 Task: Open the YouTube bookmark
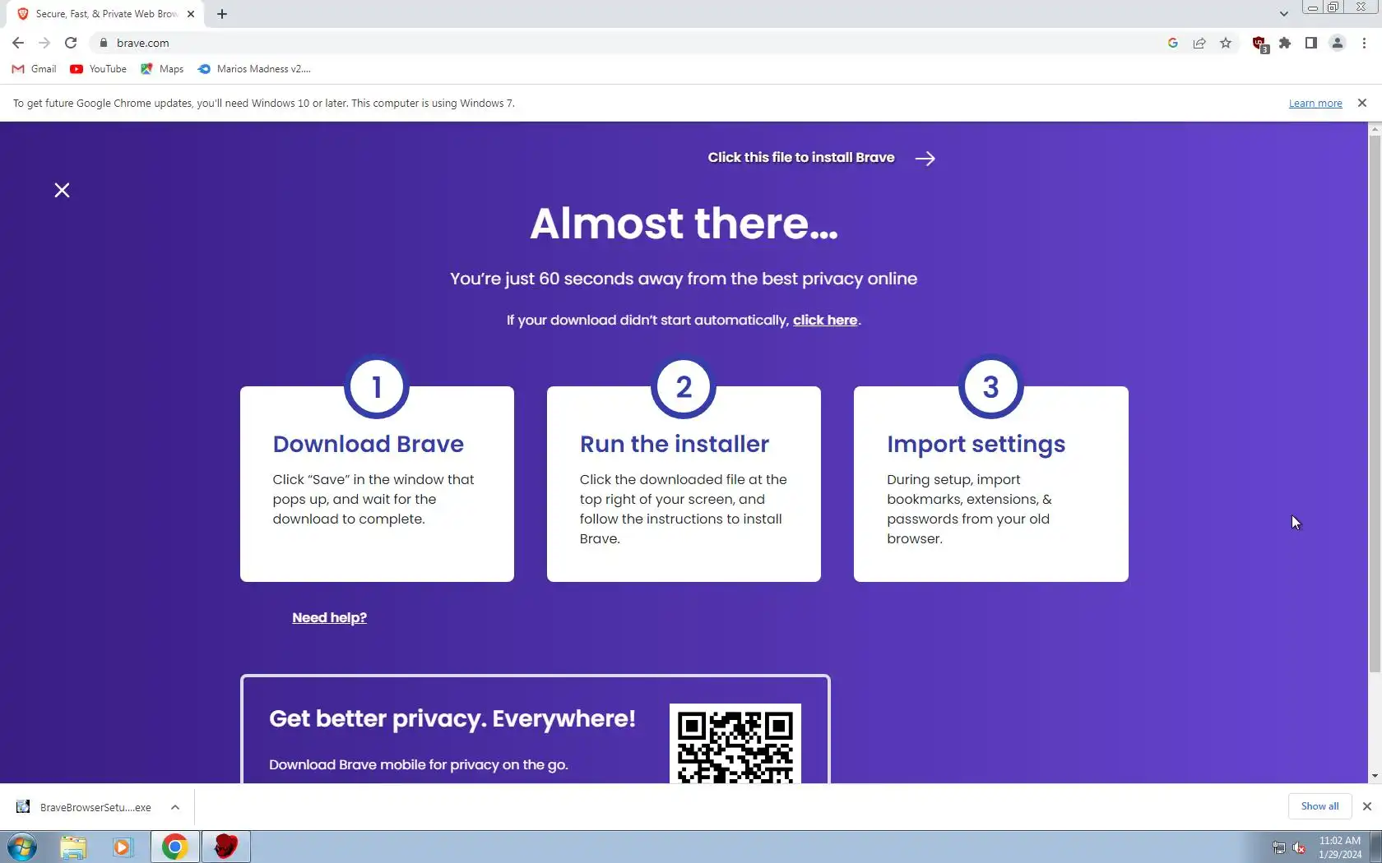click(x=98, y=69)
